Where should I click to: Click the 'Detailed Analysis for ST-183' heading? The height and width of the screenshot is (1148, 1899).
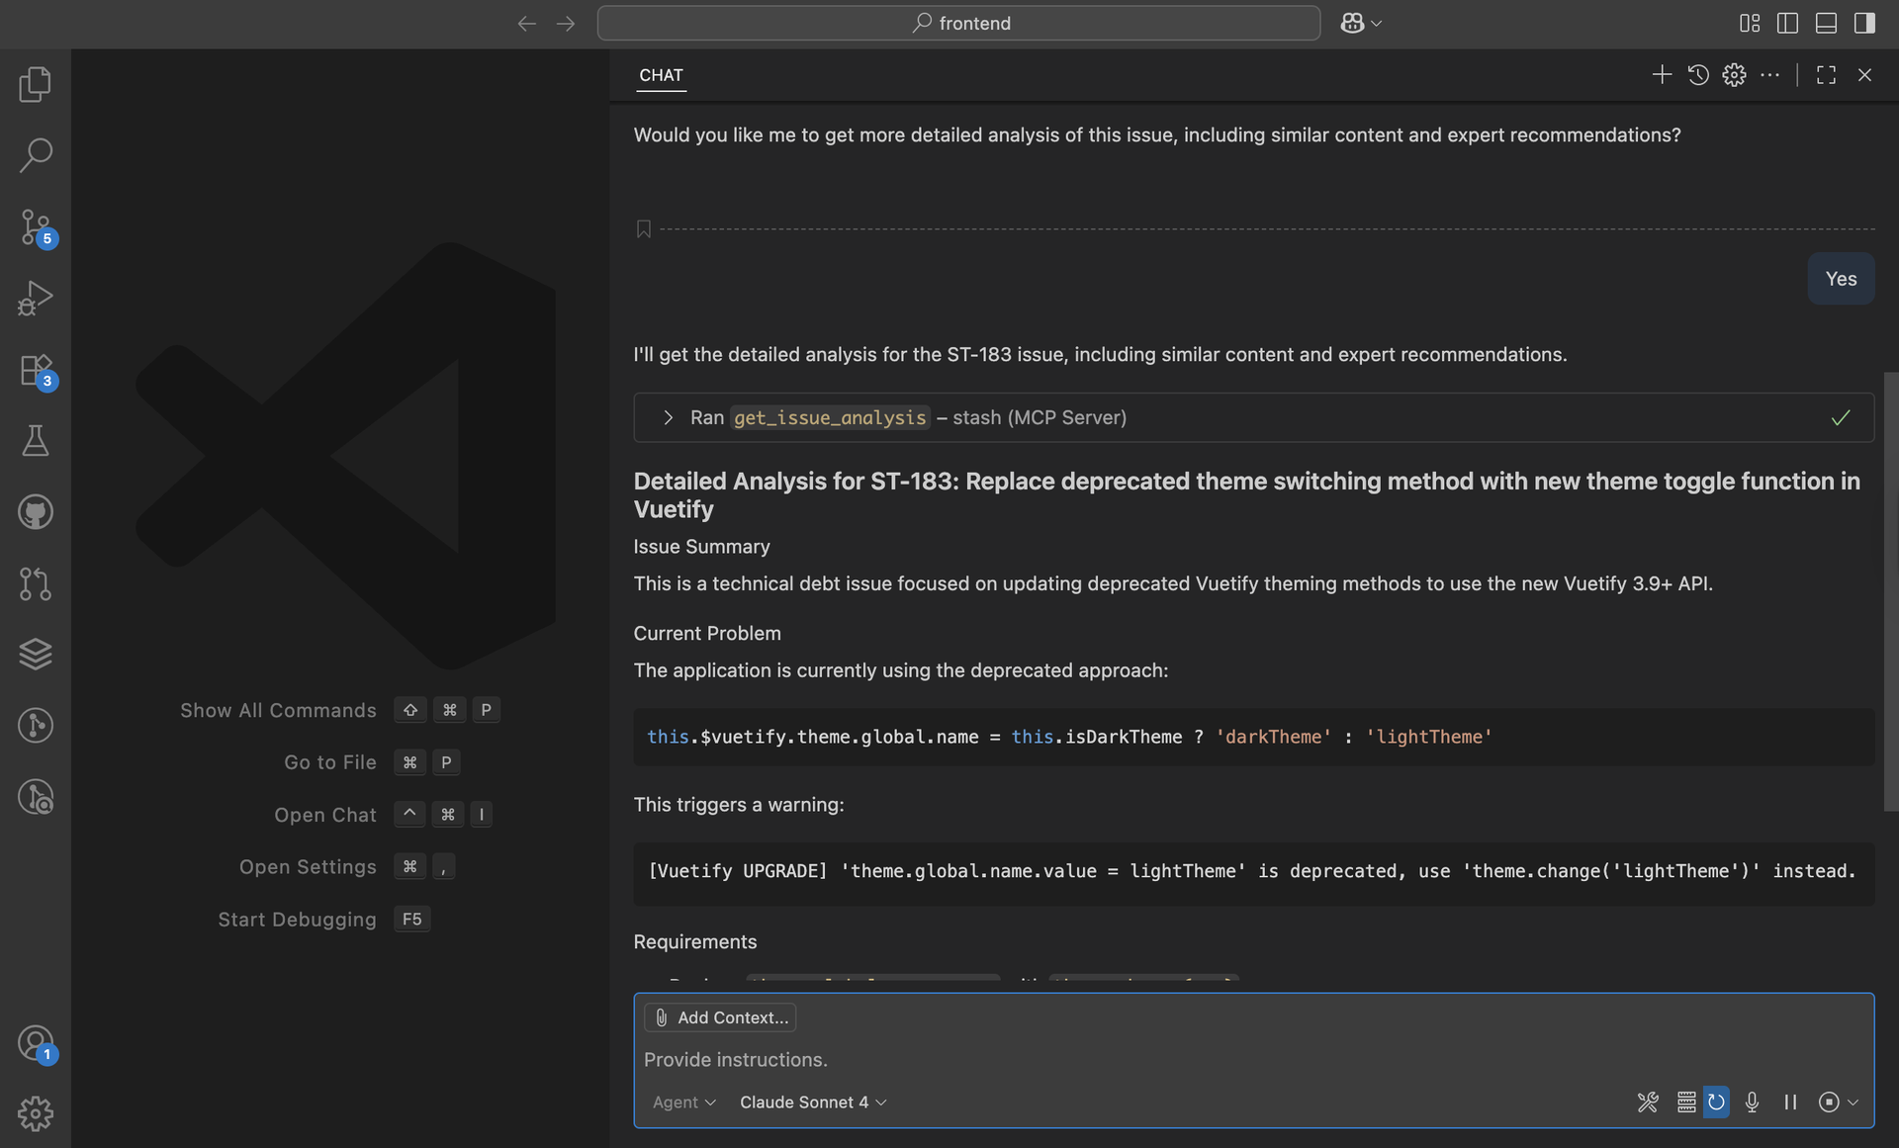pyautogui.click(x=1246, y=494)
